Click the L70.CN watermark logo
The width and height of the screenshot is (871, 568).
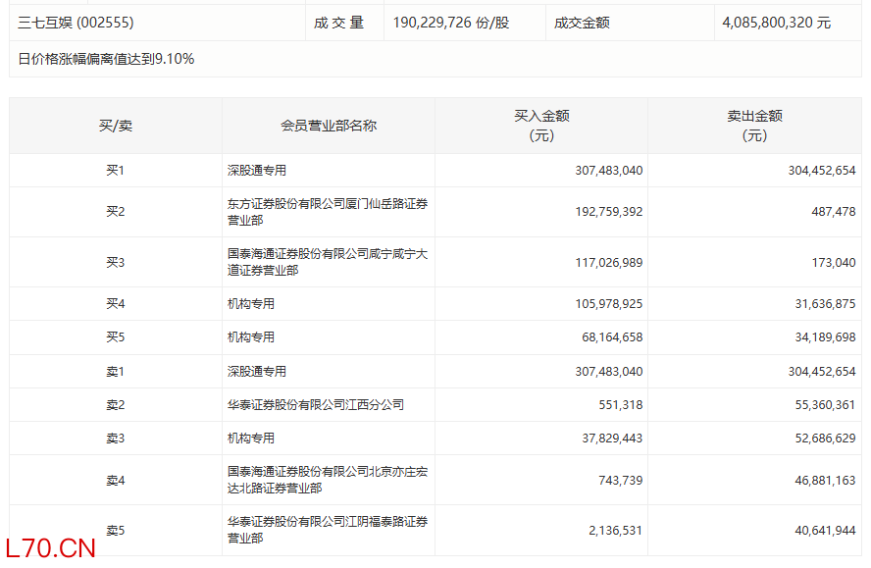pyautogui.click(x=50, y=547)
